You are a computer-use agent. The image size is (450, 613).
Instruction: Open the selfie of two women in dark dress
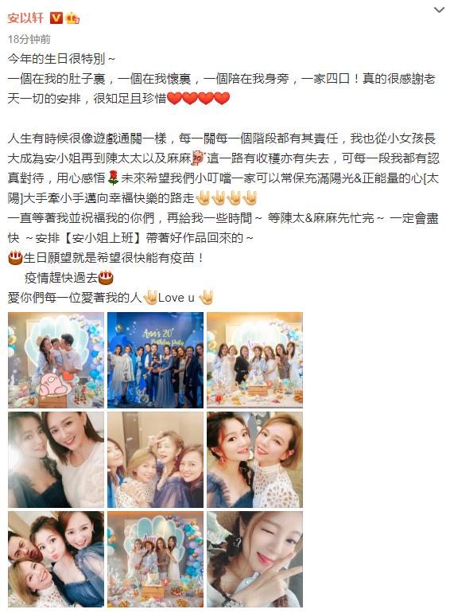[x=56, y=460]
